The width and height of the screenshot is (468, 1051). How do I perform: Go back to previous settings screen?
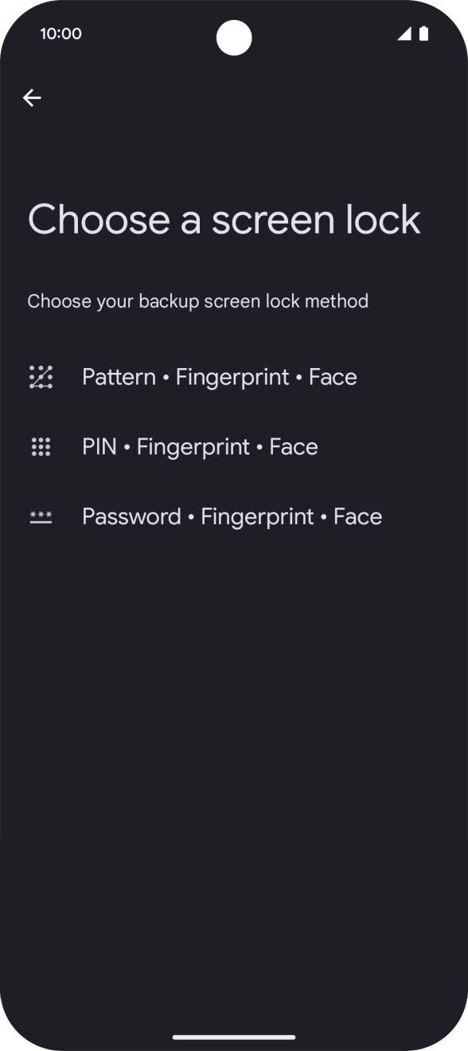click(32, 97)
